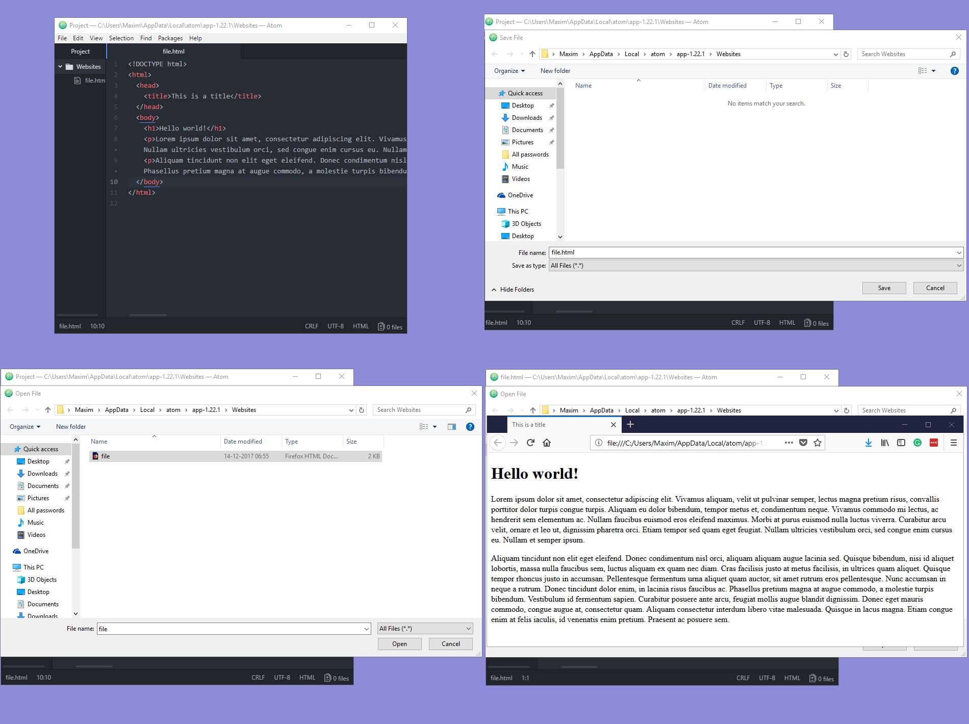Viewport: 969px width, 724px height.
Task: Click the 0 files git status icon in editor window
Action: click(390, 327)
